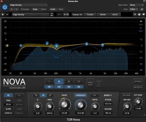The image size is (146, 122).
Task: Click the FREQ knob for band II
Action: pos(50,106)
